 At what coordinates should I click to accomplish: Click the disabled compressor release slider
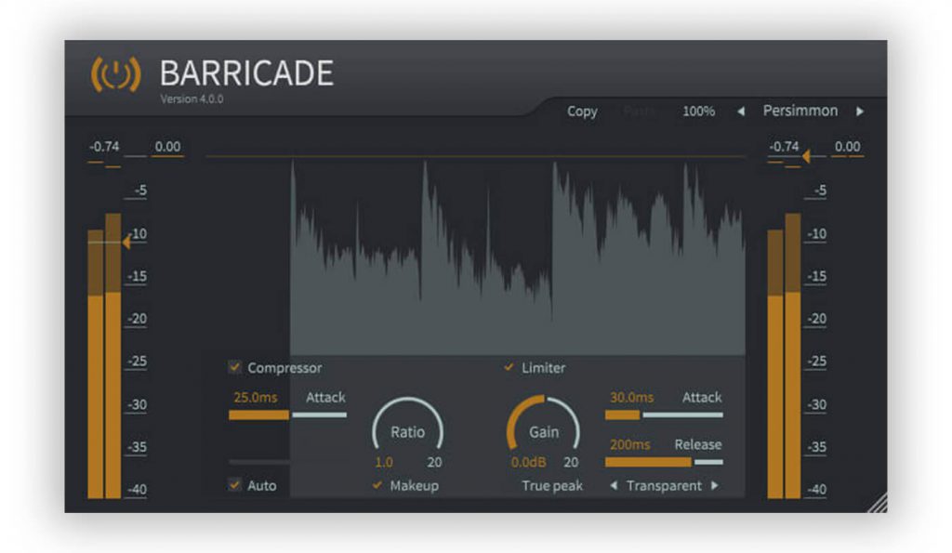pyautogui.click(x=258, y=463)
